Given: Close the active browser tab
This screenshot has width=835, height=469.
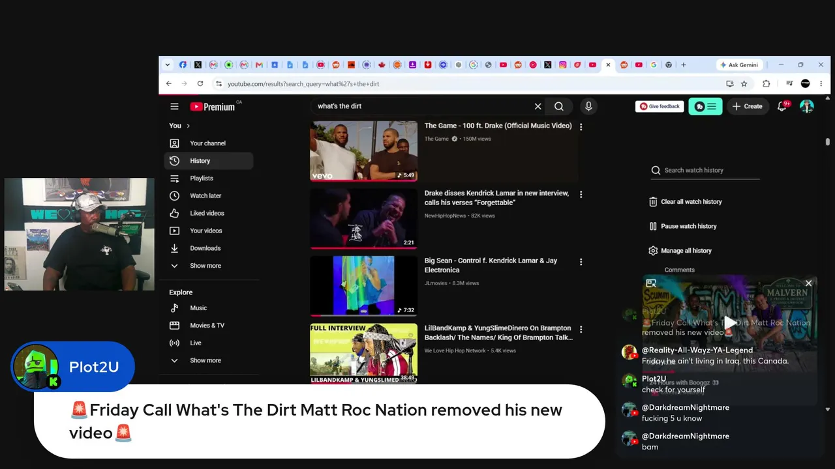Looking at the screenshot, I should 608,64.
